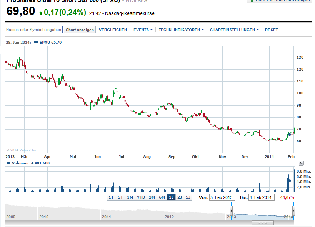Choose the 6M time range
Screen dimensions: 315x227
click(x=162, y=197)
